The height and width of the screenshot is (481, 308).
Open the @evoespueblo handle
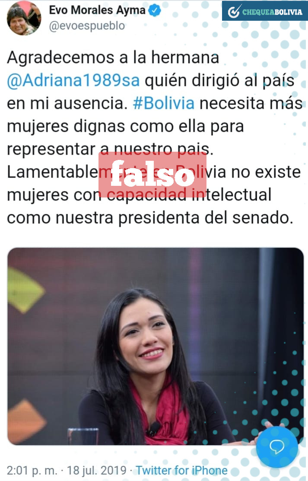pos(87,26)
